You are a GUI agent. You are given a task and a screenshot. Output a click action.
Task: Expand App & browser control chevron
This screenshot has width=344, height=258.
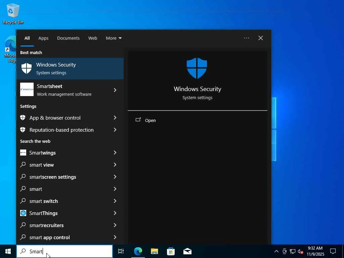[115, 118]
